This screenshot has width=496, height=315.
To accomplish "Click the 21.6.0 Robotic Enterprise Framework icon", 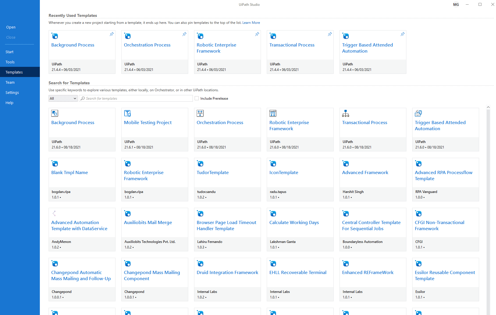I will pos(273,113).
